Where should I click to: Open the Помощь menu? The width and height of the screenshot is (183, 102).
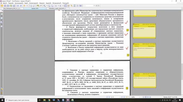[65, 3]
